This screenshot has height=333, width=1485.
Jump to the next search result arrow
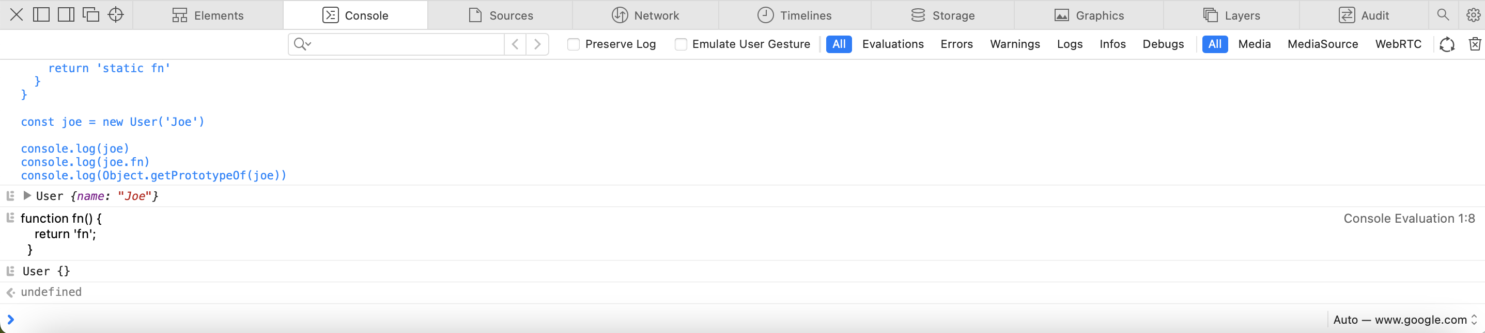pos(537,44)
